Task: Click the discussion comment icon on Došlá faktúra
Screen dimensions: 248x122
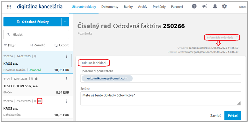Action: point(40,101)
